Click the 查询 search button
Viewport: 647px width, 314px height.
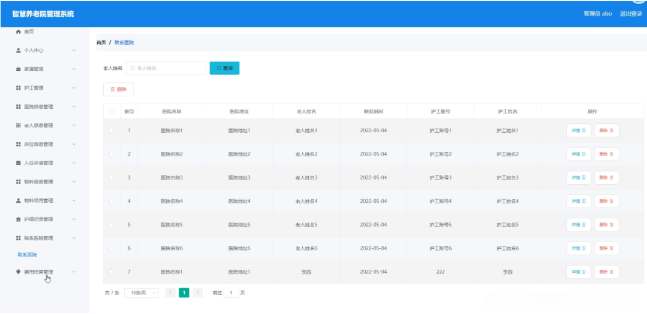pos(224,68)
